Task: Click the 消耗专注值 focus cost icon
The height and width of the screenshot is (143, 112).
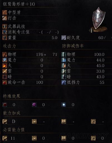Action: pos(5,32)
